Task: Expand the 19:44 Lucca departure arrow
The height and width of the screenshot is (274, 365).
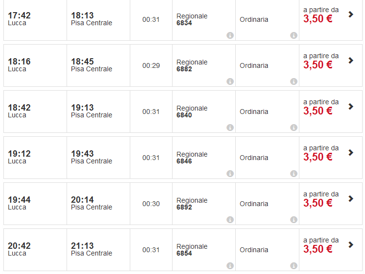Action: [351, 199]
